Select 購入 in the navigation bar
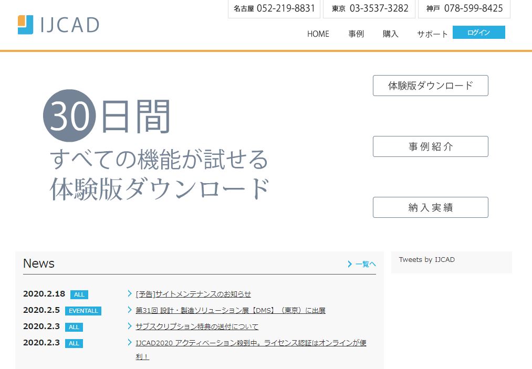The height and width of the screenshot is (369, 532). pos(390,34)
